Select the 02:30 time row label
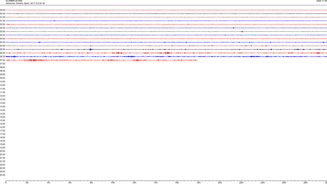The height and width of the screenshot is (184, 327). click(x=2, y=28)
